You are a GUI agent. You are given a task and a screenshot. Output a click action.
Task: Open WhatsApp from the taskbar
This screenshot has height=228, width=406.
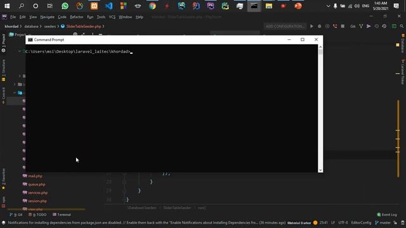tap(65, 6)
